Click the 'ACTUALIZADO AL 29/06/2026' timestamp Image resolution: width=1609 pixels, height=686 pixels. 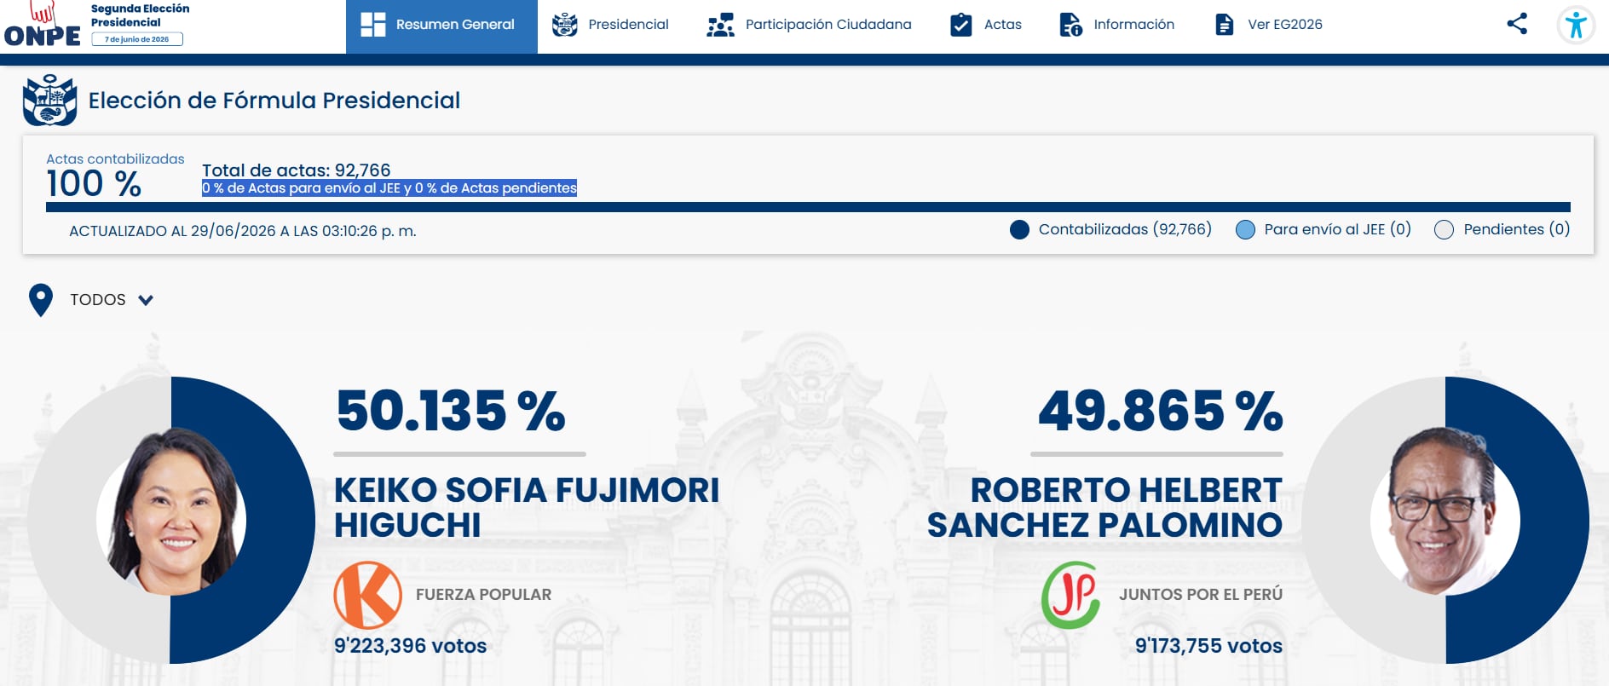point(243,231)
